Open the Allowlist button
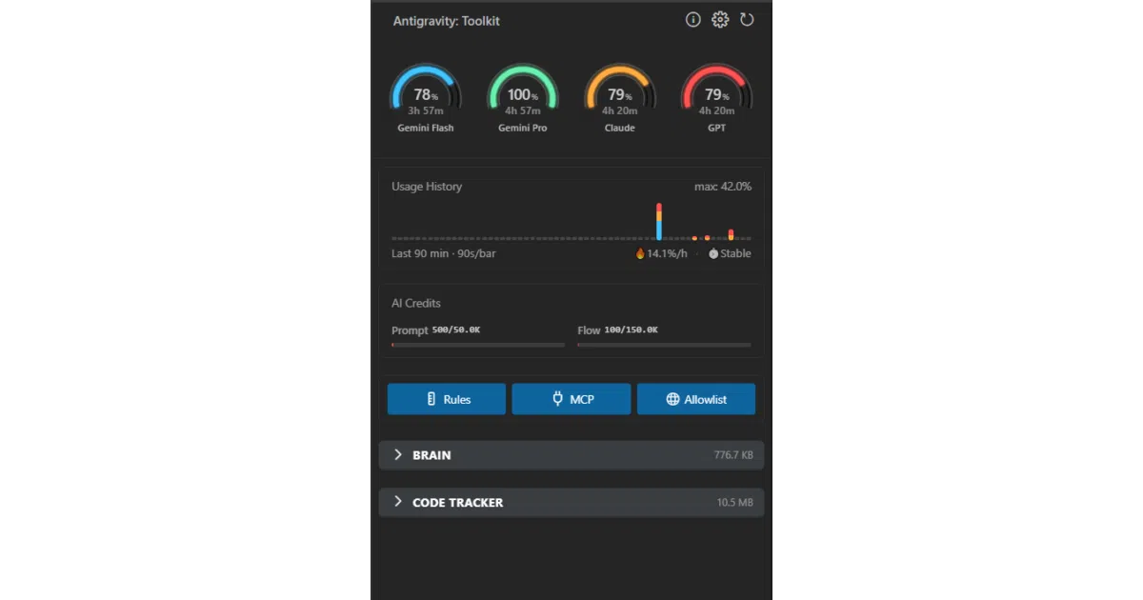This screenshot has width=1143, height=600. pos(696,399)
